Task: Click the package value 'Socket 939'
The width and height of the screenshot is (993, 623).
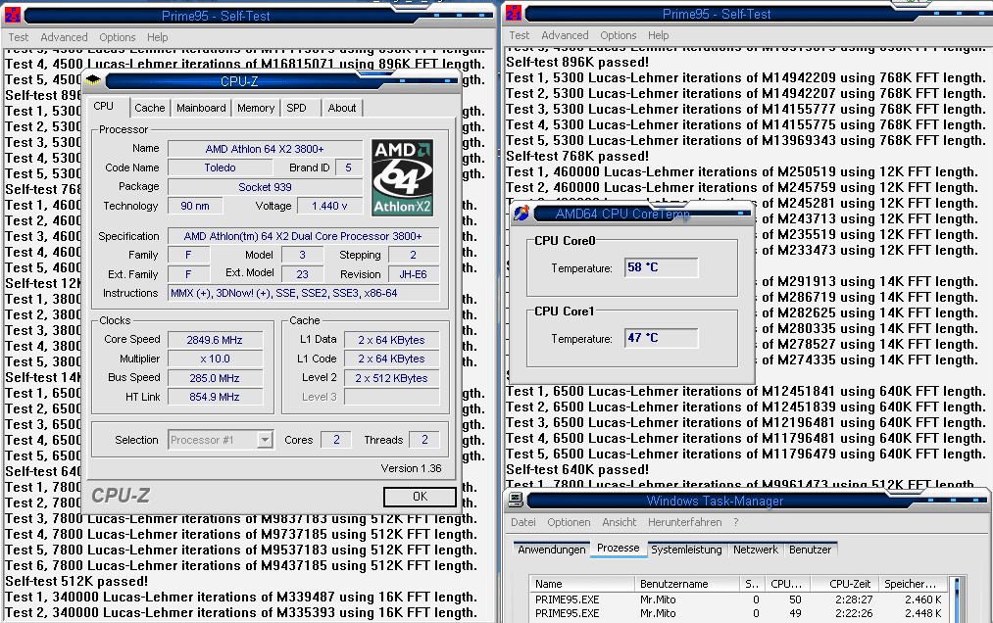Action: 265,187
